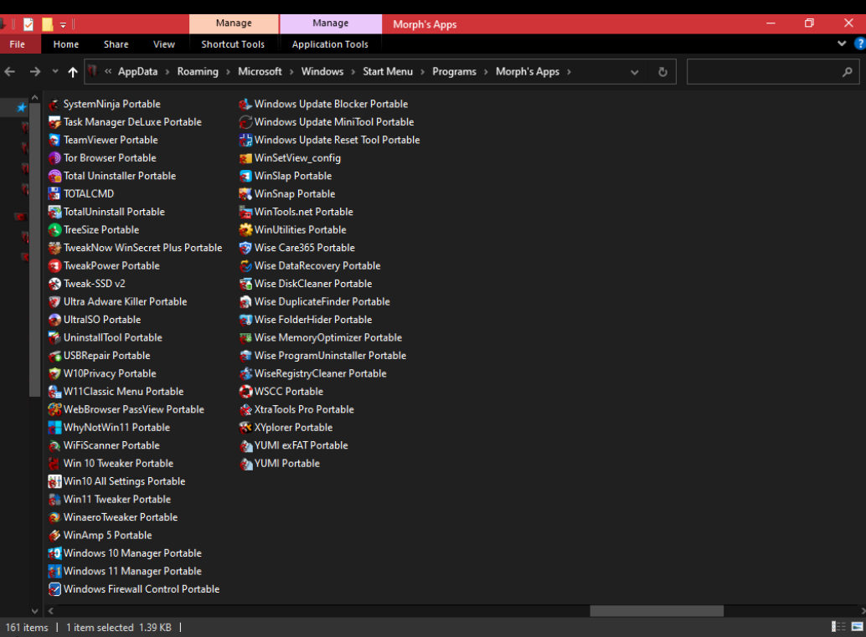The height and width of the screenshot is (637, 866).
Task: Click the XYplorer Portable icon
Action: [245, 428]
